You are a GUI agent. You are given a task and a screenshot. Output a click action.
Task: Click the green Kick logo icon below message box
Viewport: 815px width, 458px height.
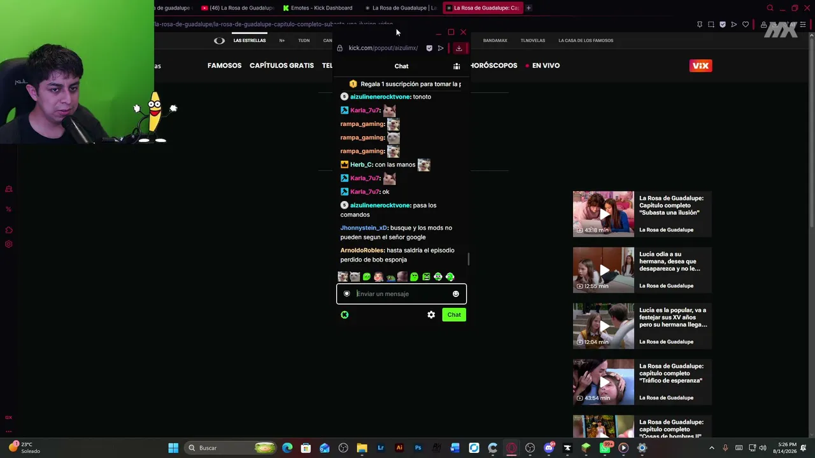pyautogui.click(x=344, y=315)
